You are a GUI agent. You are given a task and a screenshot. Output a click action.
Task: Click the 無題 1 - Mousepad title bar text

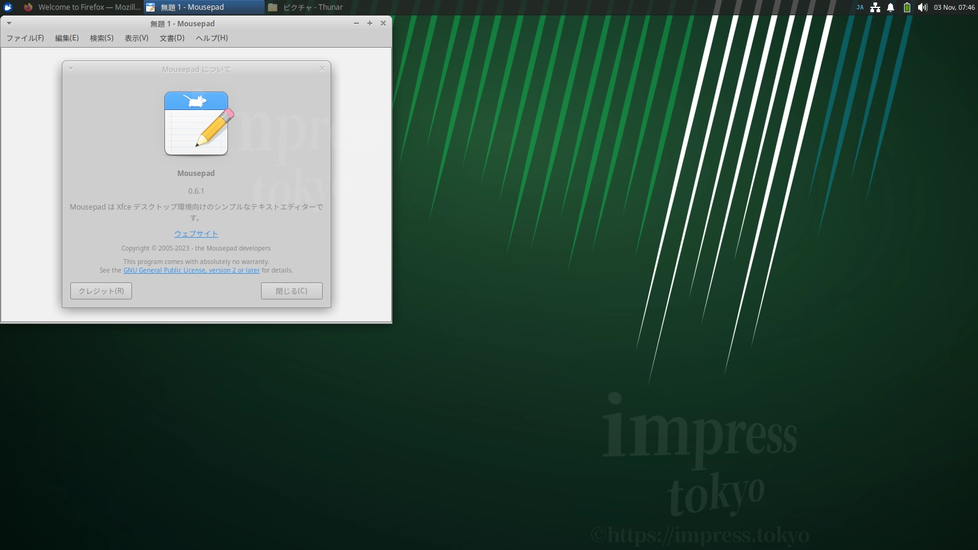[x=183, y=23]
